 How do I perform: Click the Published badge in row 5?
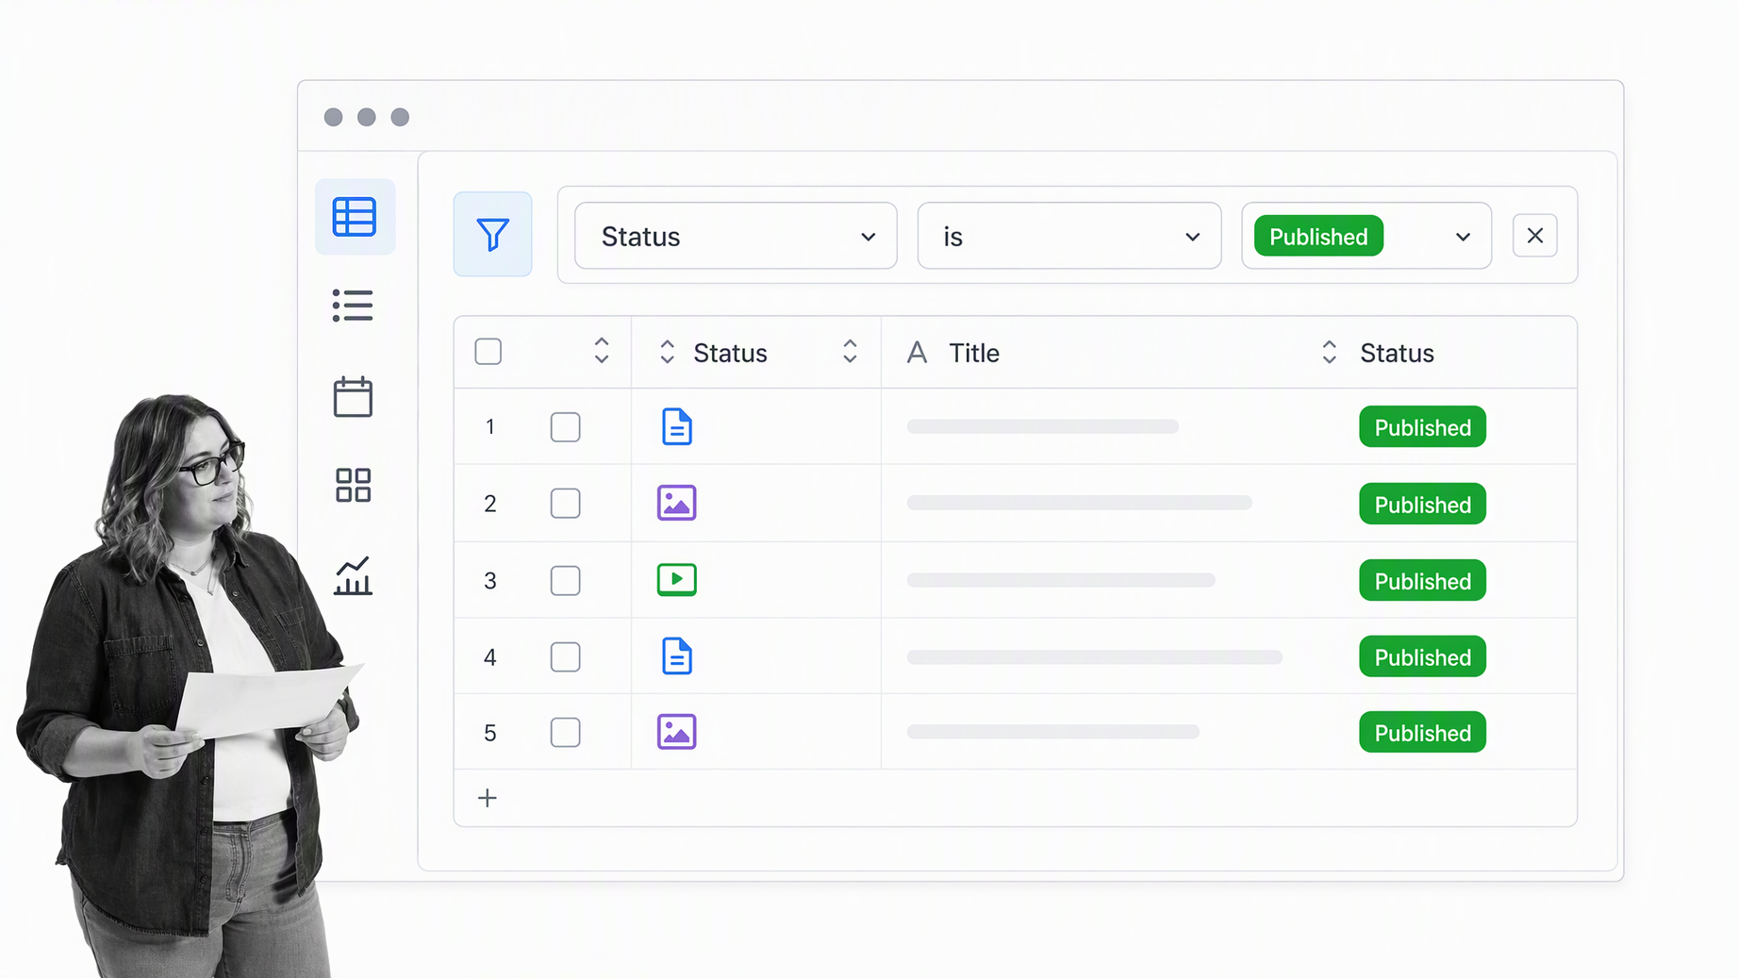point(1422,733)
